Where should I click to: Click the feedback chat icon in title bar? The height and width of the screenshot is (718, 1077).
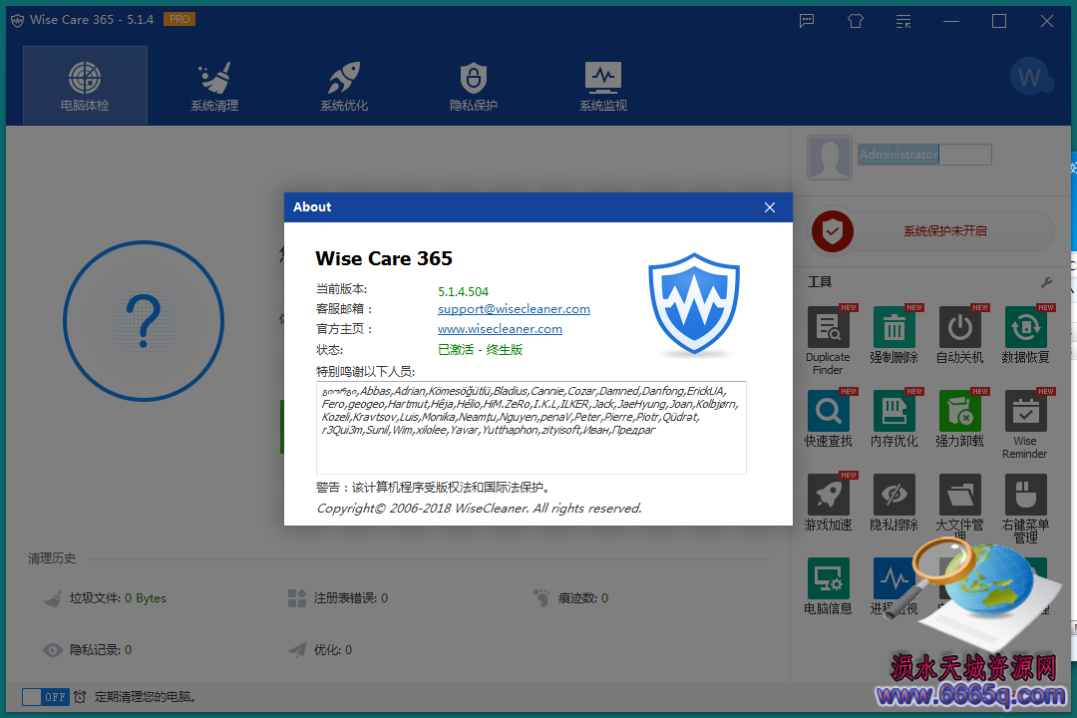tap(807, 21)
